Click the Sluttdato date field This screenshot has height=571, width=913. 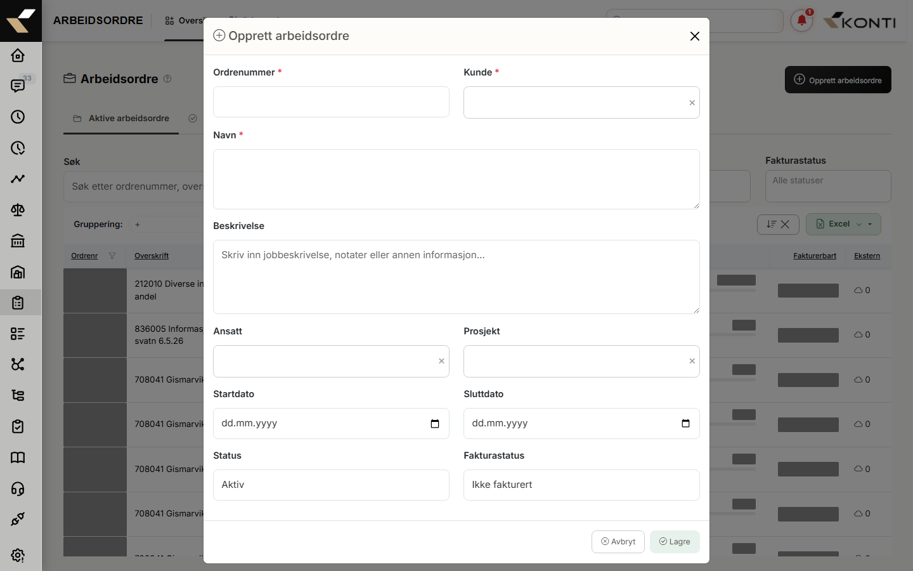pos(581,424)
